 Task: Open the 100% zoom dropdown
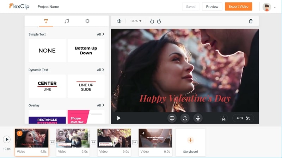(x=136, y=21)
